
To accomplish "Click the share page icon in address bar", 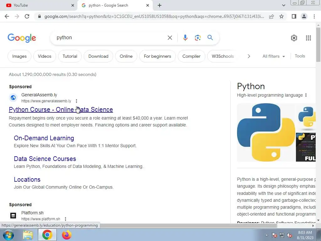I will [x=271, y=16].
